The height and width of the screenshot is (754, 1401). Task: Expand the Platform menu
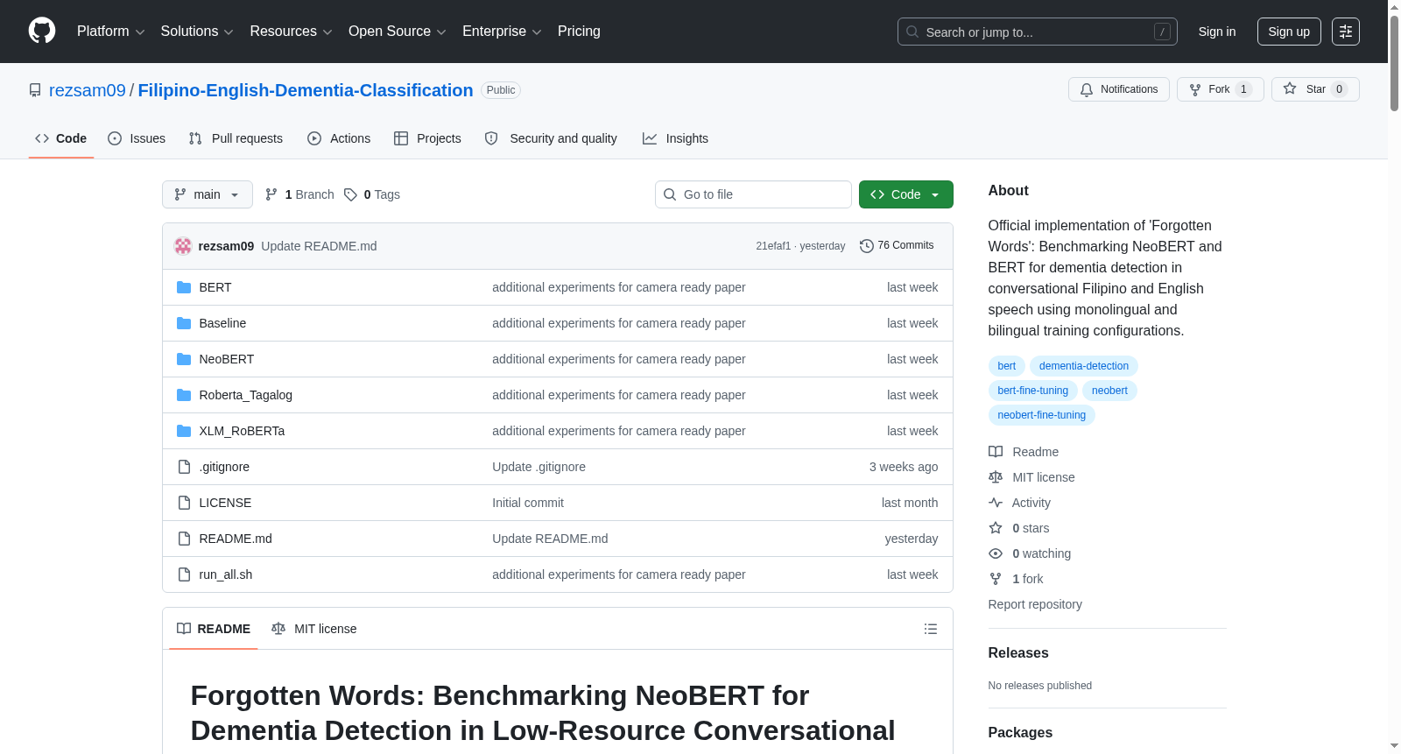110,31
